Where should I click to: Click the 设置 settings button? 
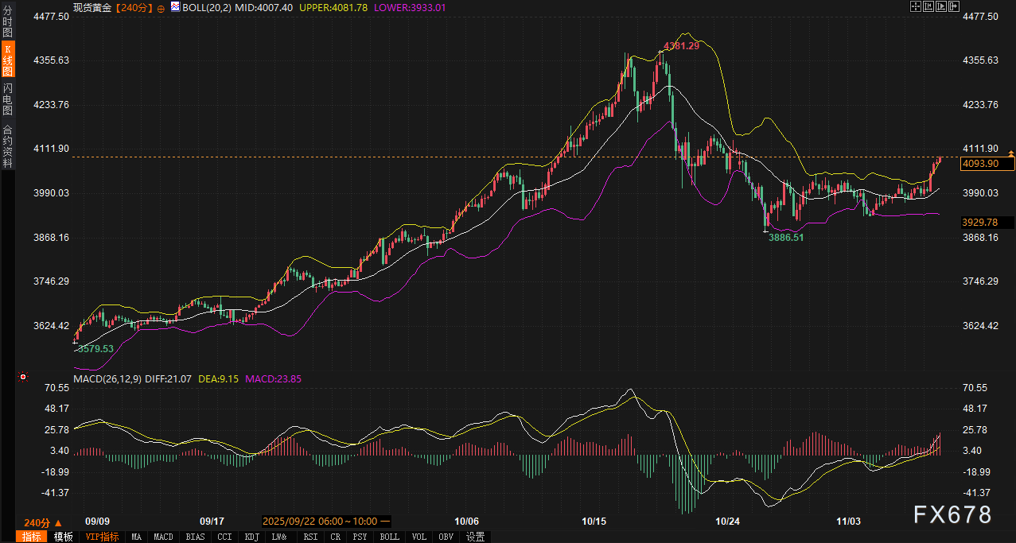tap(475, 537)
